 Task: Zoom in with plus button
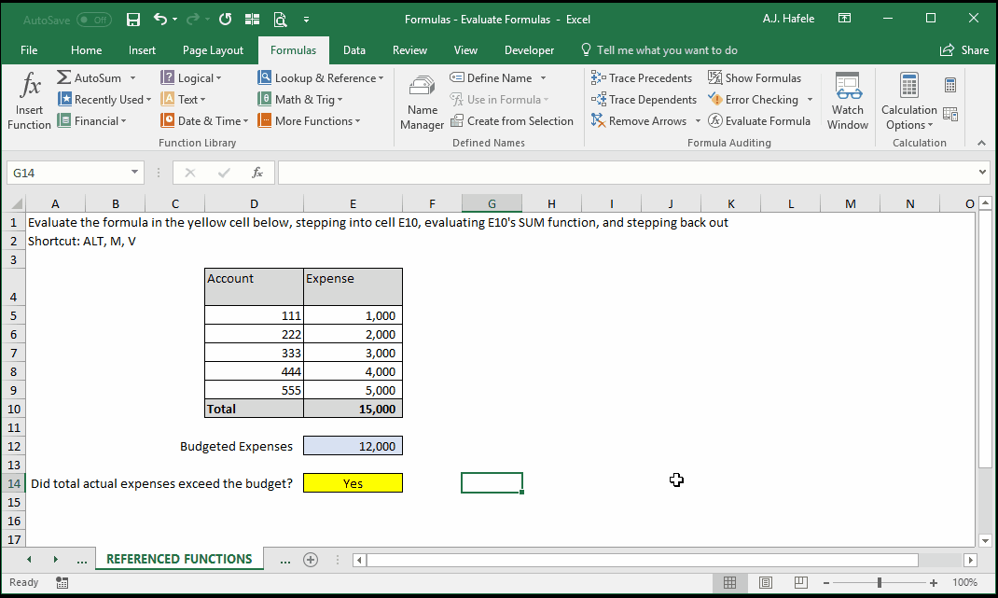point(933,582)
